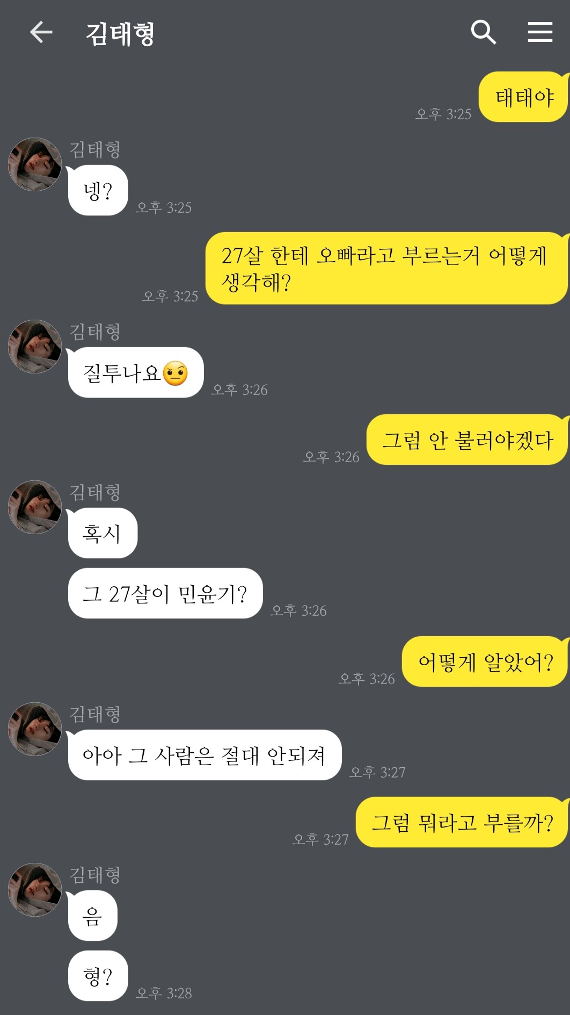Image resolution: width=570 pixels, height=1015 pixels.
Task: Tap the profile photo beside 넹? message
Action: pyautogui.click(x=35, y=164)
